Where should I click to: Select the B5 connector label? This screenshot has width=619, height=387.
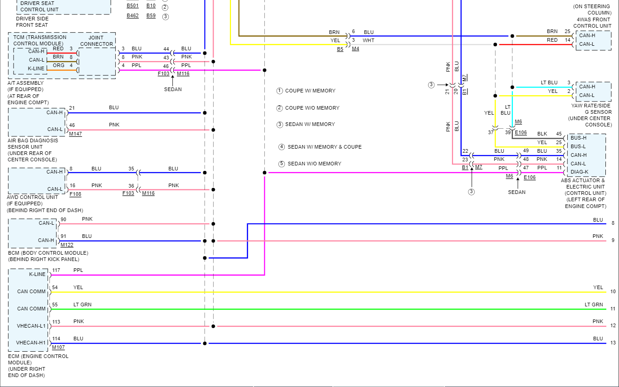click(x=340, y=49)
